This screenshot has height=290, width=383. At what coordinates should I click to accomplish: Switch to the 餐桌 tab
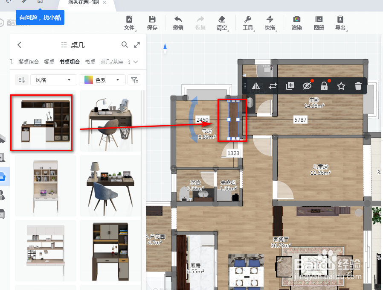(x=49, y=62)
